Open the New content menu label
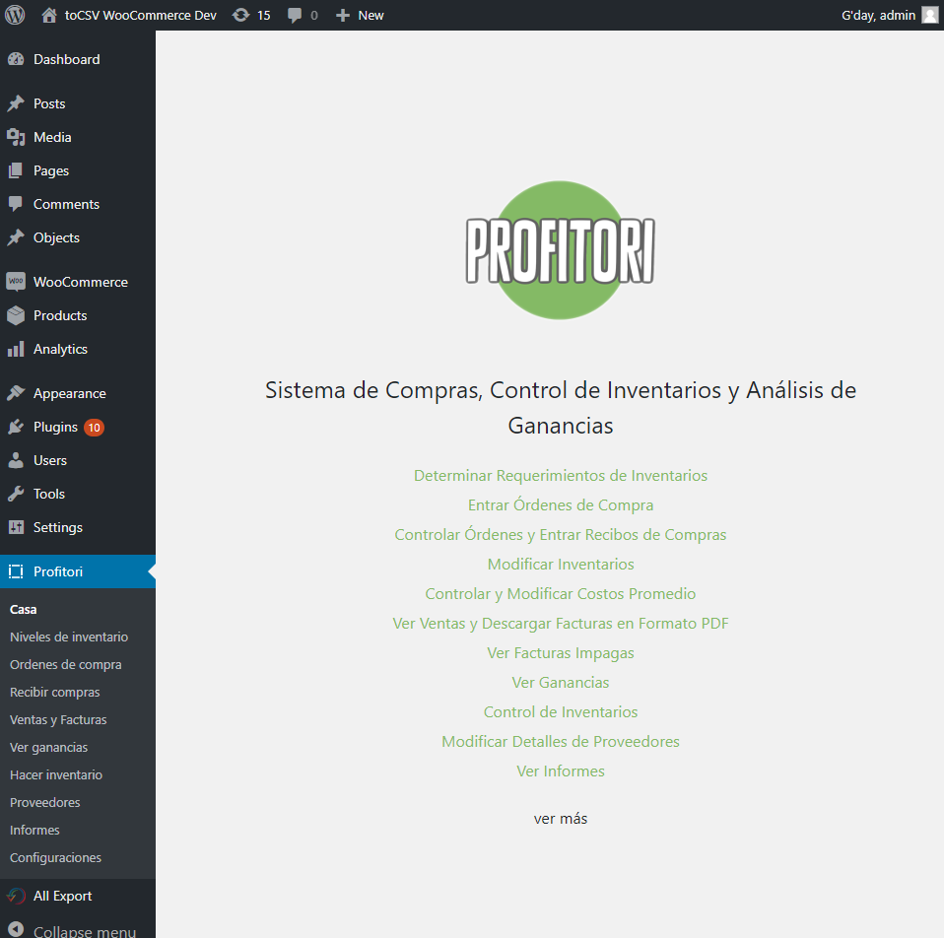The image size is (944, 938). pyautogui.click(x=371, y=15)
